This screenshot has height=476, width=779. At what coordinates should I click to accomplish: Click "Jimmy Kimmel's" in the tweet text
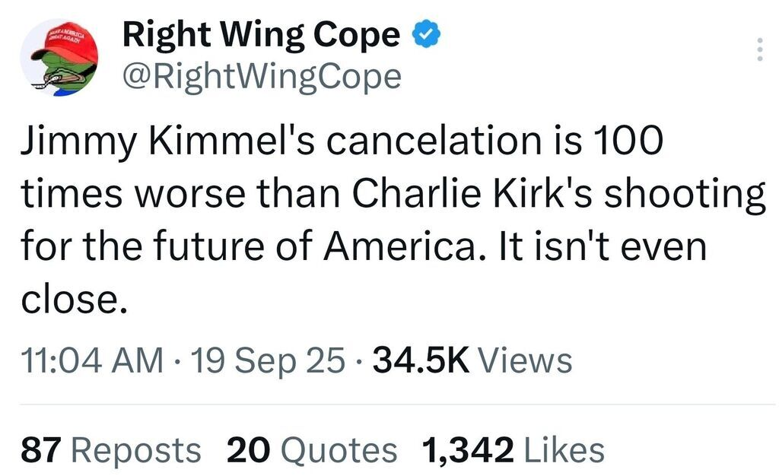coord(168,142)
